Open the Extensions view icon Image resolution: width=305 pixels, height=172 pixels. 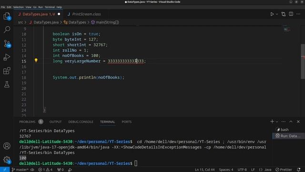coord(7,71)
